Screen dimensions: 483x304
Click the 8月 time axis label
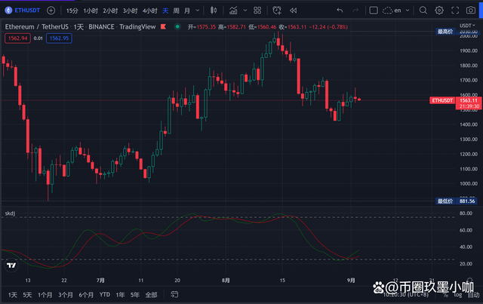coord(226,281)
